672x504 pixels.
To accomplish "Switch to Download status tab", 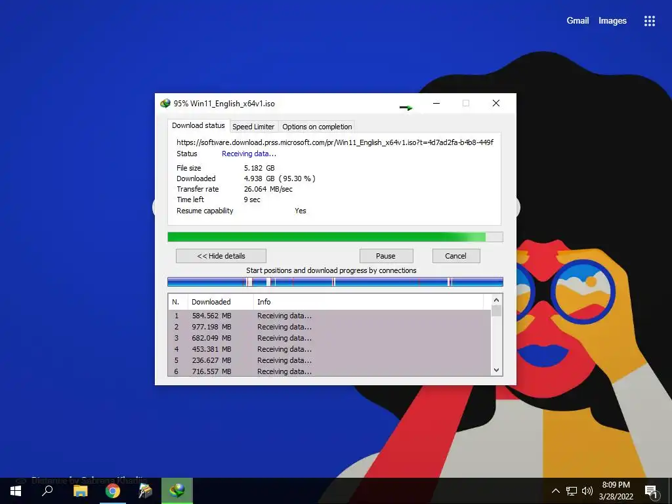I will pyautogui.click(x=198, y=125).
